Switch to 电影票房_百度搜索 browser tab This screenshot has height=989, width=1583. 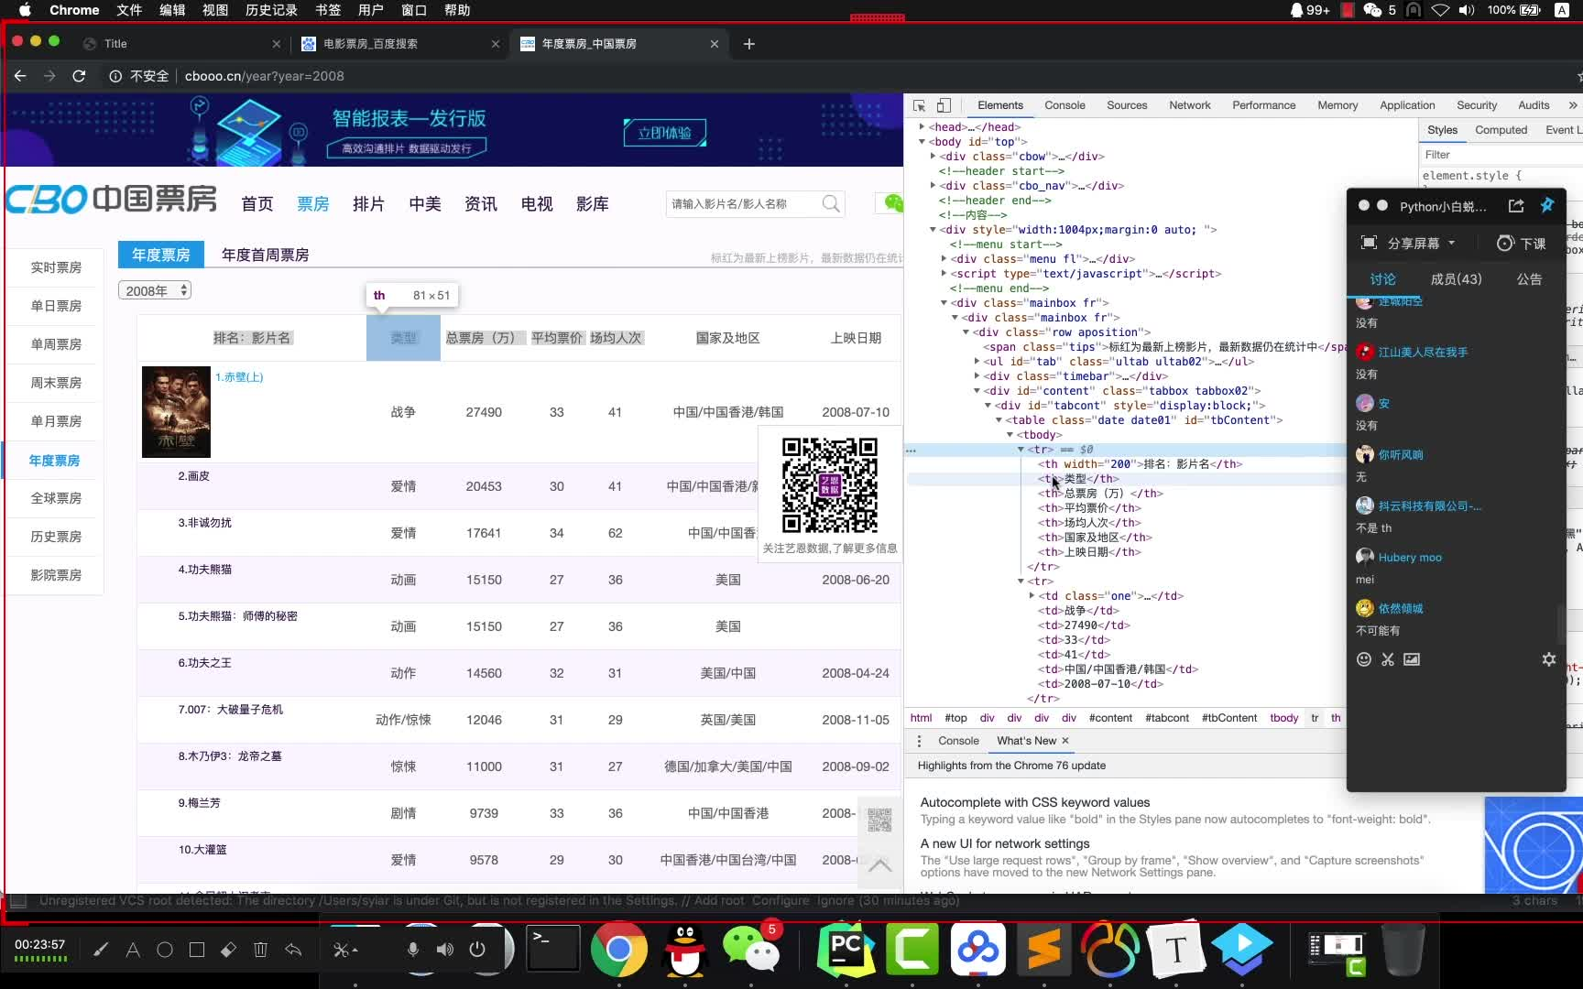[398, 44]
